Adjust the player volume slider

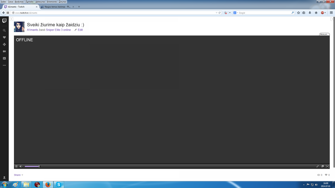(32, 166)
